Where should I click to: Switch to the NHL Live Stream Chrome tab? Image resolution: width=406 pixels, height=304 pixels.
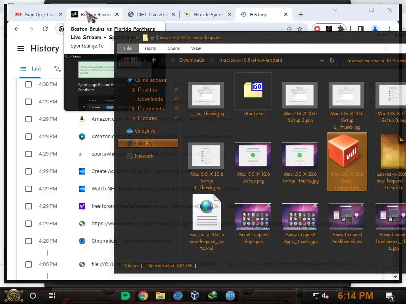click(151, 15)
